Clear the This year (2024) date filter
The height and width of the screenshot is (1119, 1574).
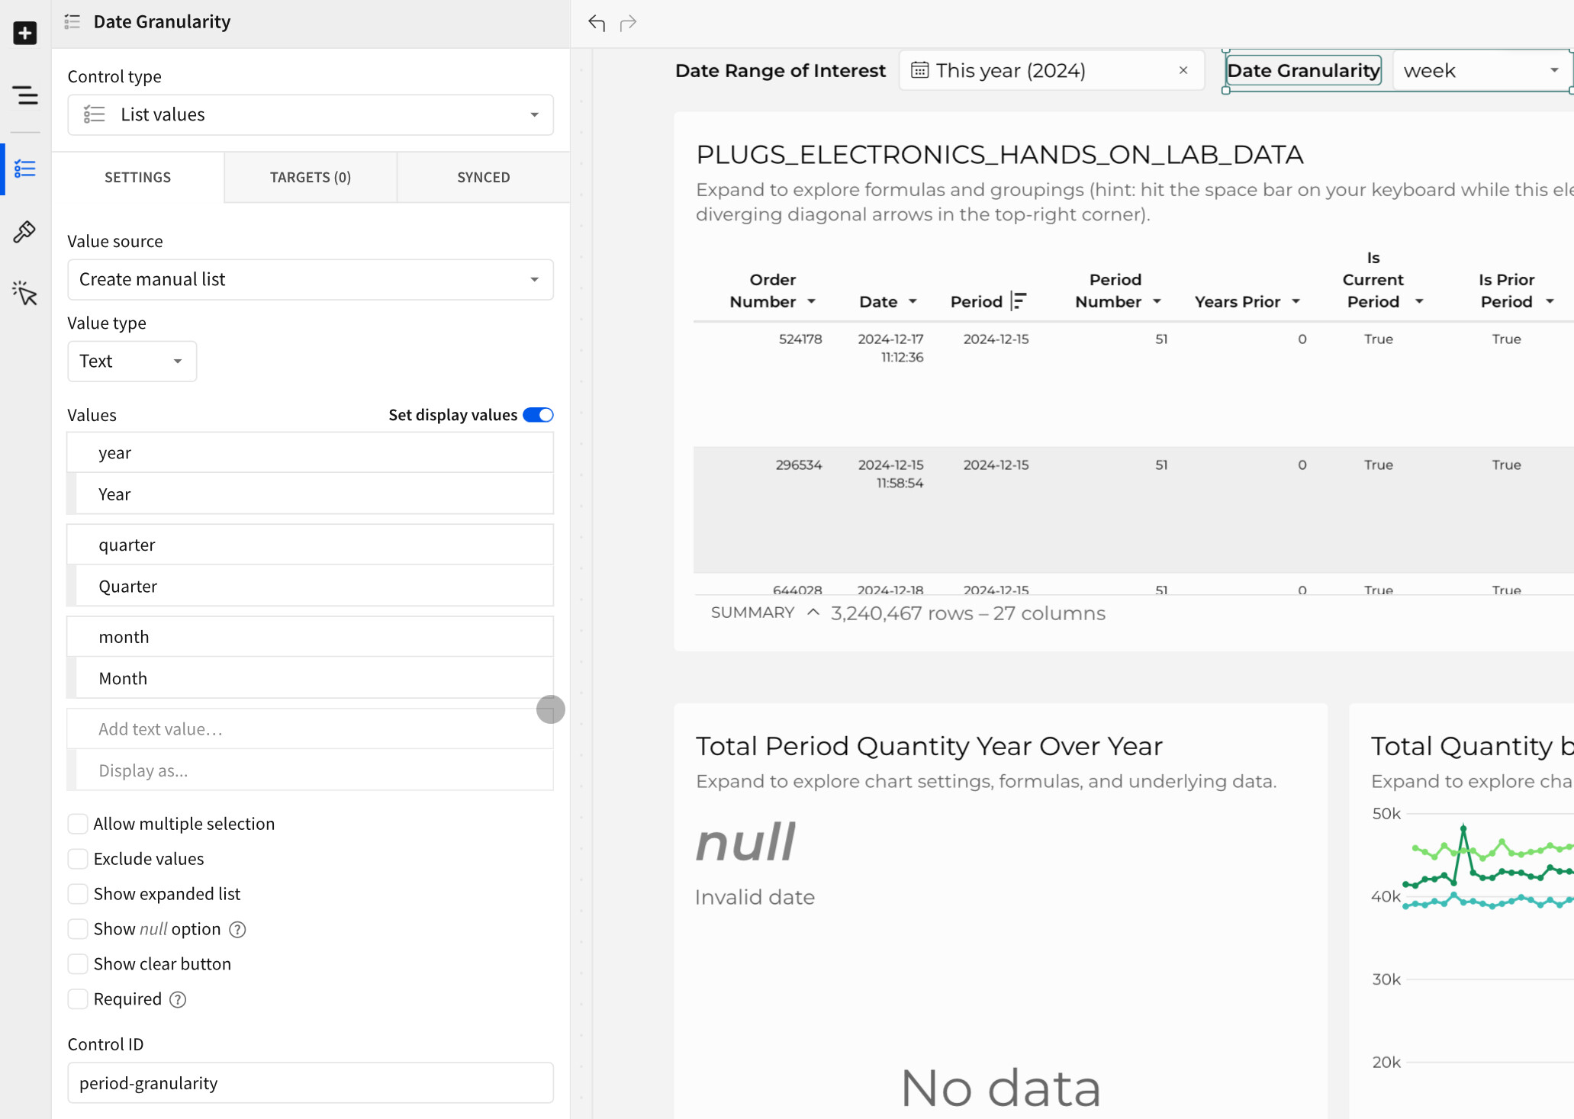tap(1182, 70)
